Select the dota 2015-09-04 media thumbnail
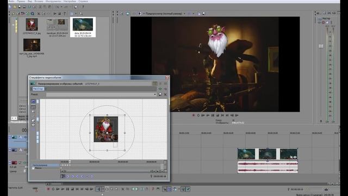 (83, 24)
